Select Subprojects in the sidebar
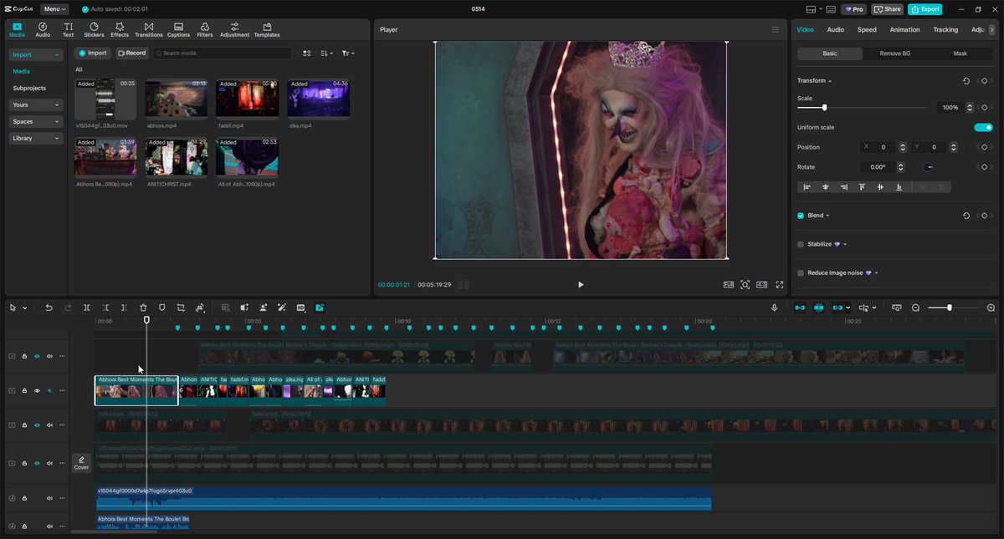The width and height of the screenshot is (1004, 539). (29, 88)
